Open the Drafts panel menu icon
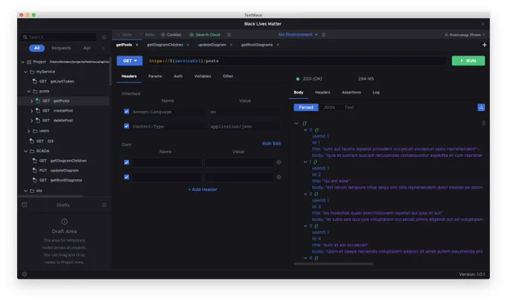The height and width of the screenshot is (302, 507). pyautogui.click(x=104, y=205)
